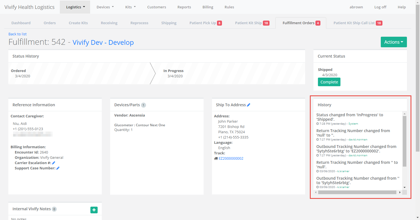Viewport: 420px width, 220px height.
Task: Open the Actions dropdown
Action: [x=394, y=42]
